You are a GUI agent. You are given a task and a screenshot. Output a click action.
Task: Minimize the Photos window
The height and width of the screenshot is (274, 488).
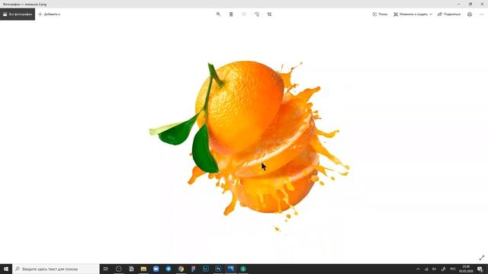point(459,4)
